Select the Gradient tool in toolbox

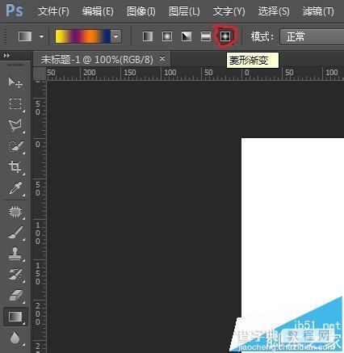[15, 317]
